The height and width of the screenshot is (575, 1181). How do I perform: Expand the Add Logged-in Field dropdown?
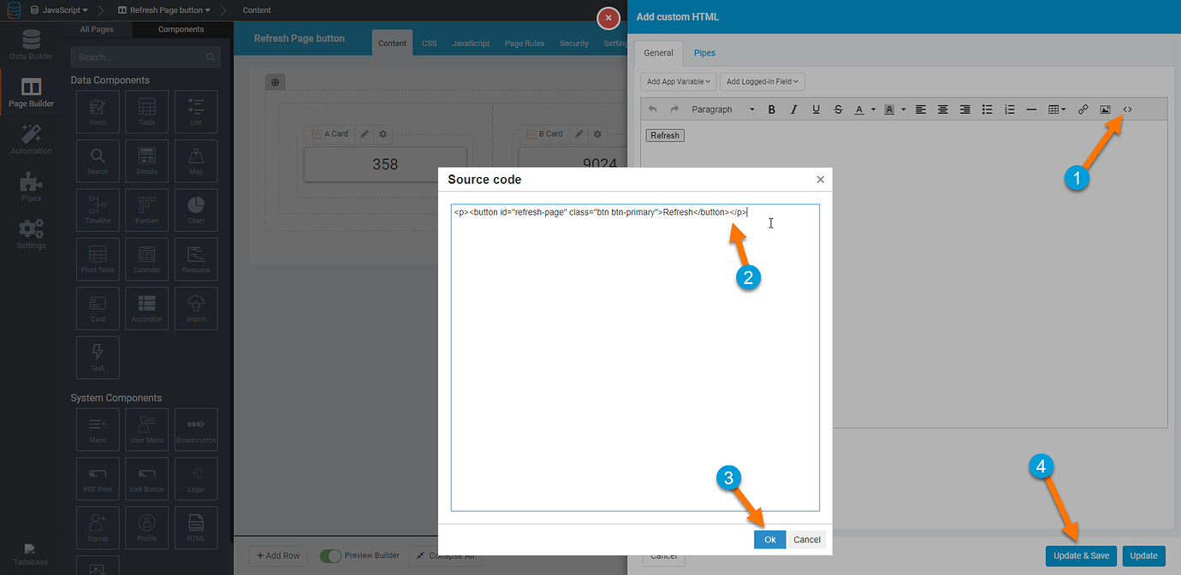[x=762, y=82]
